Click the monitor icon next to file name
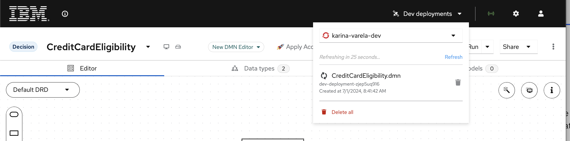This screenshot has height=141, width=570. 166,47
